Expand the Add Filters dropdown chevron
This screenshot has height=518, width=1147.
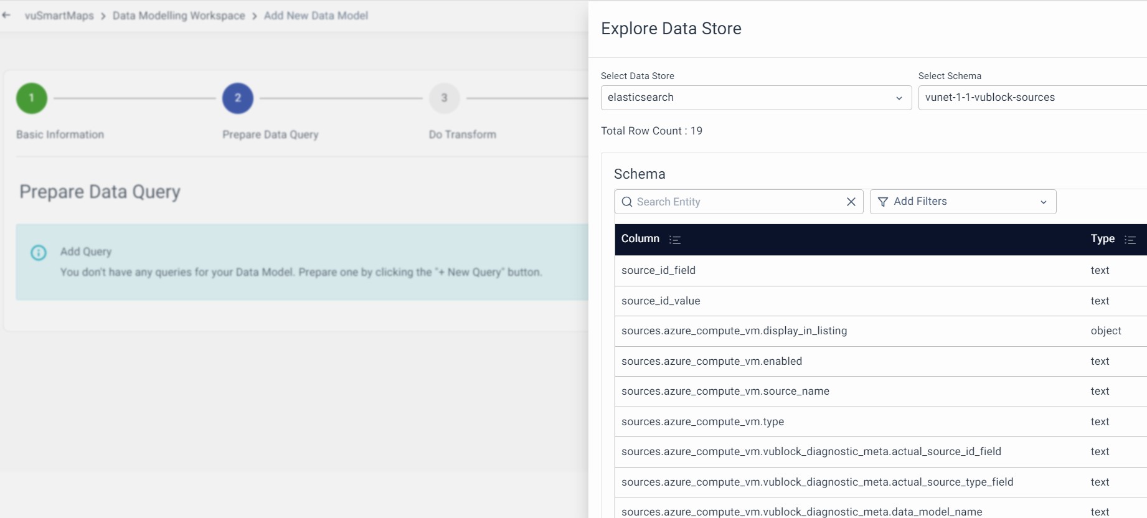(x=1043, y=202)
